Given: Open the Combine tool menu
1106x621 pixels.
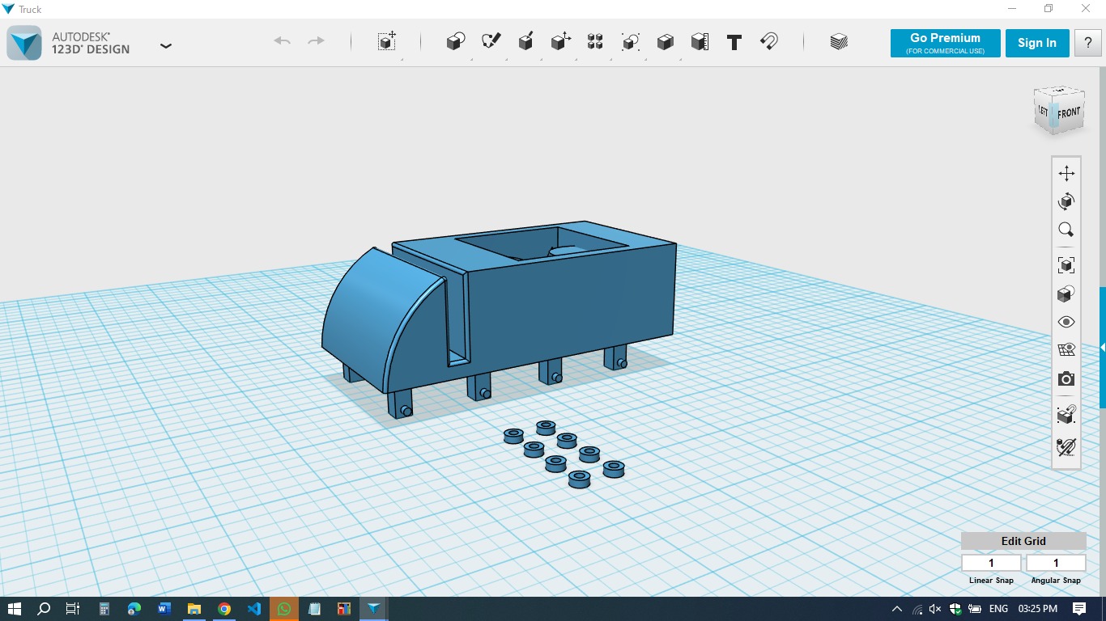Looking at the screenshot, I should click(x=665, y=41).
